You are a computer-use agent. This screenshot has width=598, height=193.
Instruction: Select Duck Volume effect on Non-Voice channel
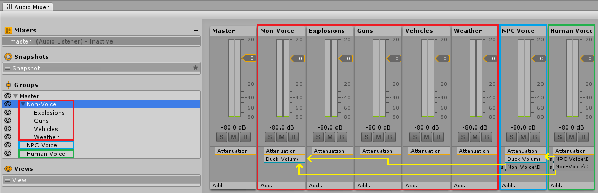pos(284,159)
